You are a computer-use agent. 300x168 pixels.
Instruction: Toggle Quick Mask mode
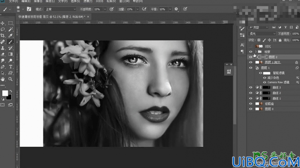3,105
